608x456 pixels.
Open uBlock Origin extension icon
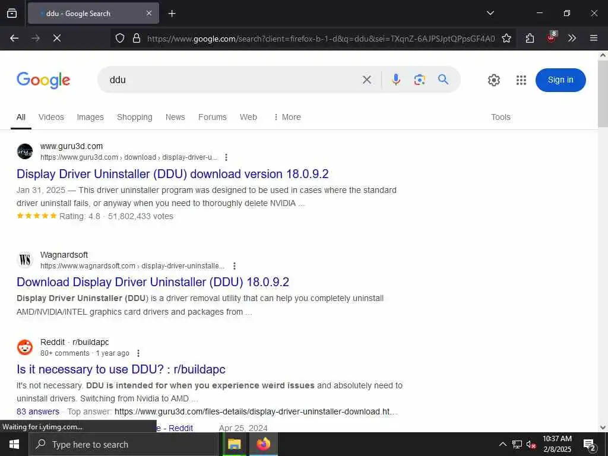coord(552,37)
